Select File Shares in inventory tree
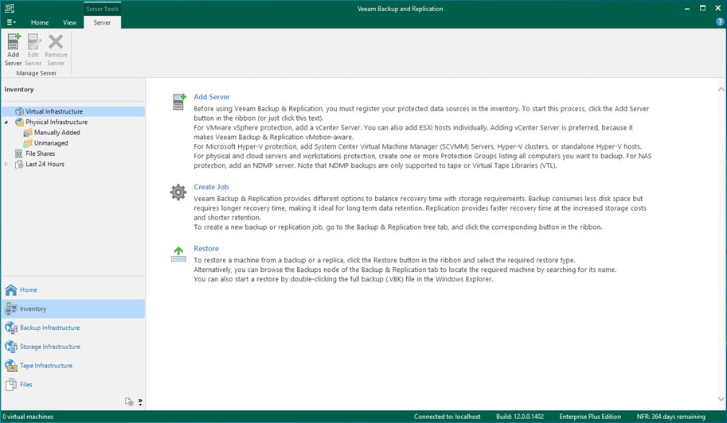Screen dimensions: 727x423 tap(40, 153)
